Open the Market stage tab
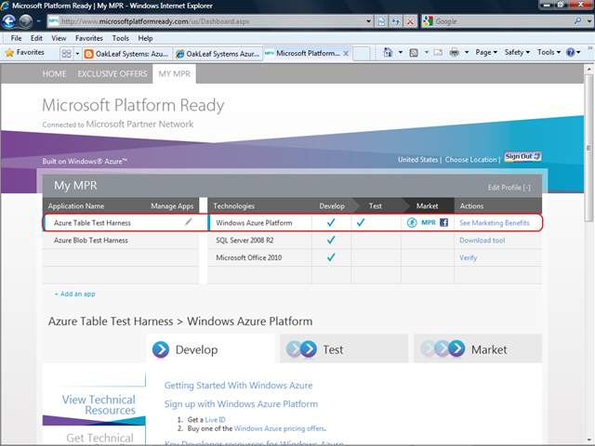This screenshot has height=446, width=595. pos(478,349)
